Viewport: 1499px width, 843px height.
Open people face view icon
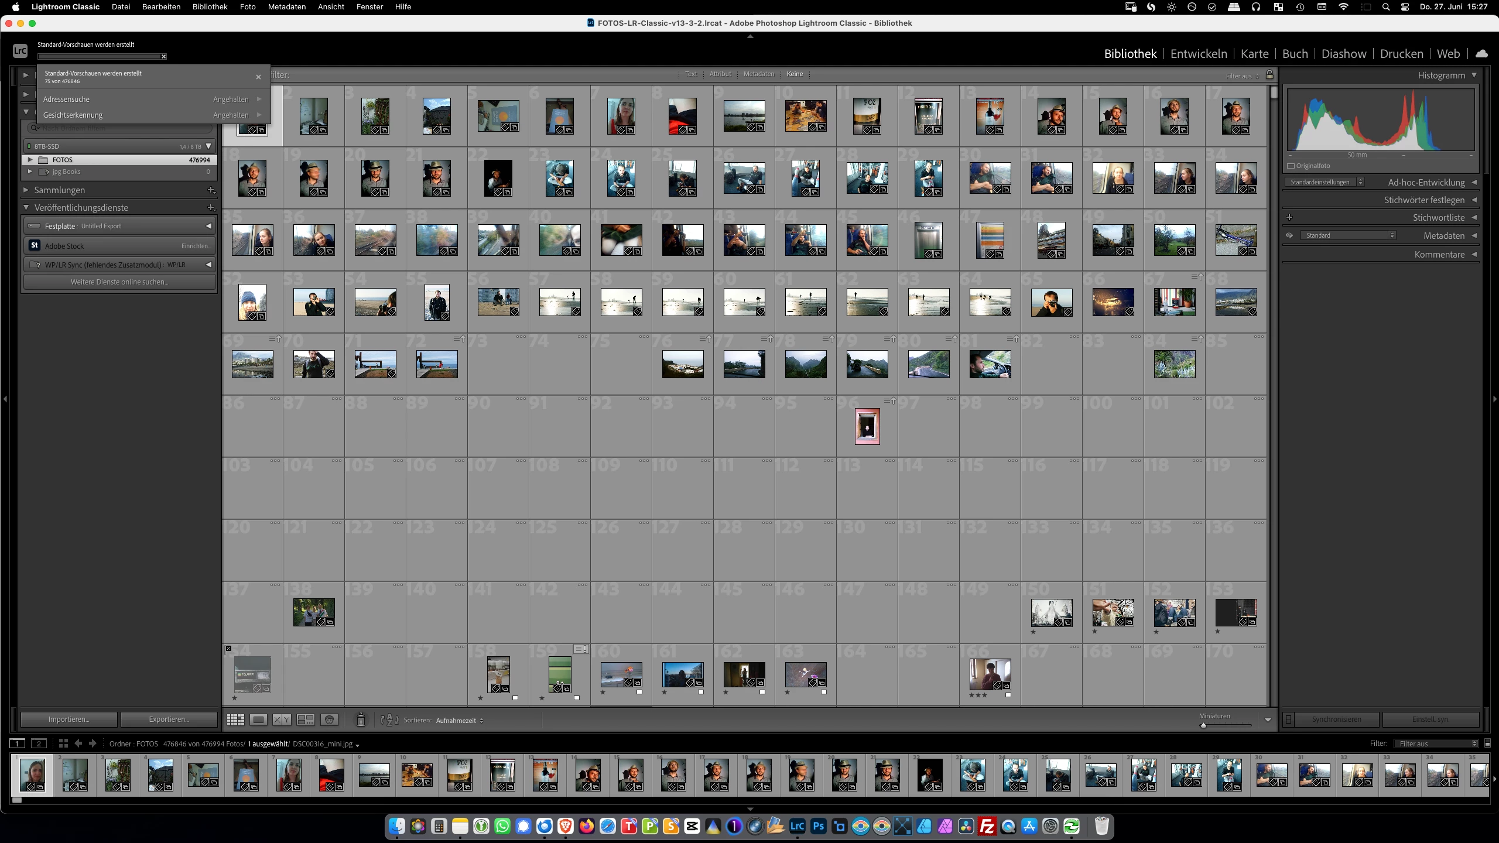pos(330,720)
